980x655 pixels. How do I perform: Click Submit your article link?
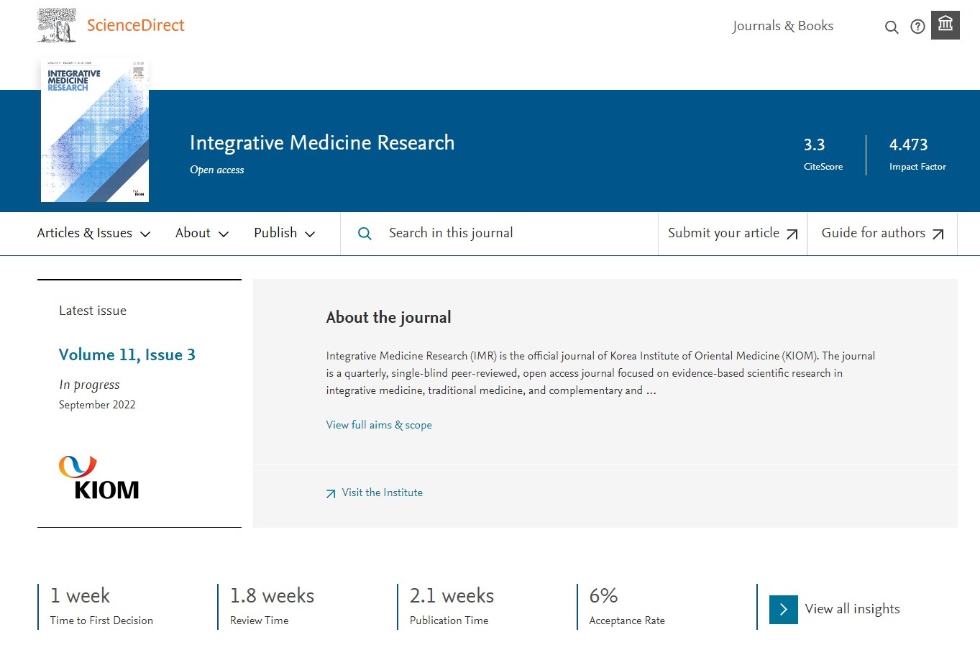pos(732,233)
